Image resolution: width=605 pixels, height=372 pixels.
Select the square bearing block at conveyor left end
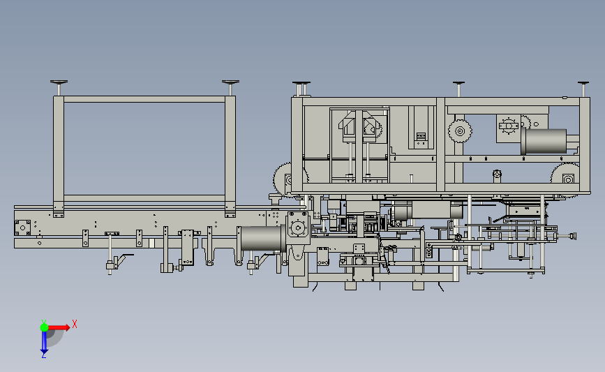click(x=22, y=228)
